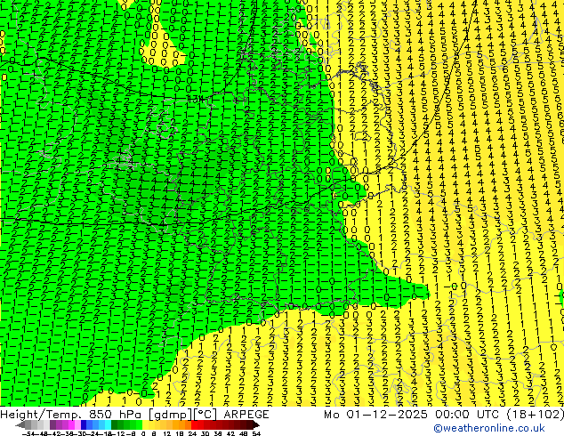This screenshot has height=436, width=564.
Task: Click the '54' legend scale value
Action: coord(256,433)
